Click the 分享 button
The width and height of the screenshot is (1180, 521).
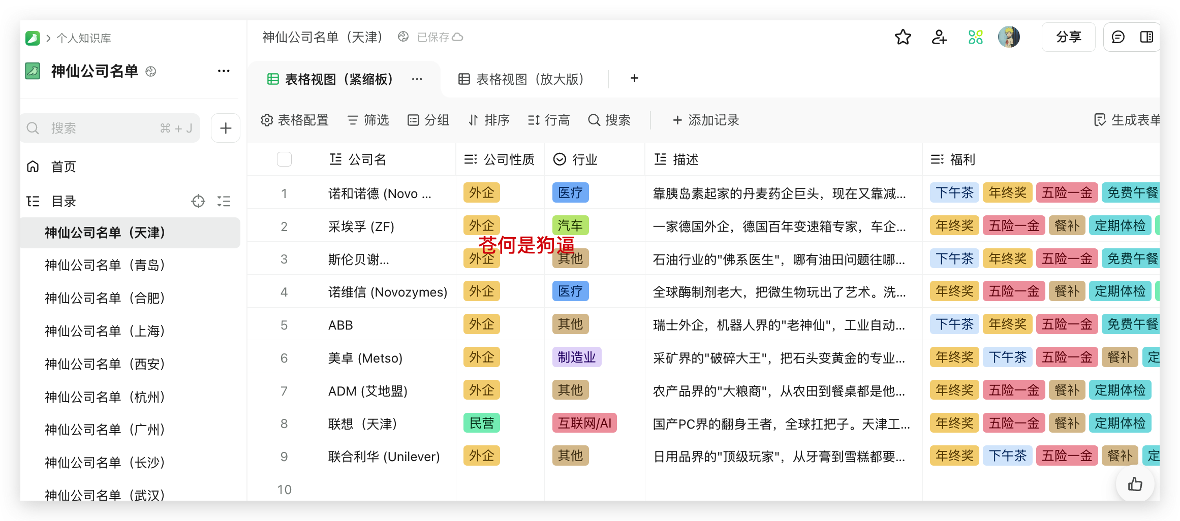pos(1068,37)
